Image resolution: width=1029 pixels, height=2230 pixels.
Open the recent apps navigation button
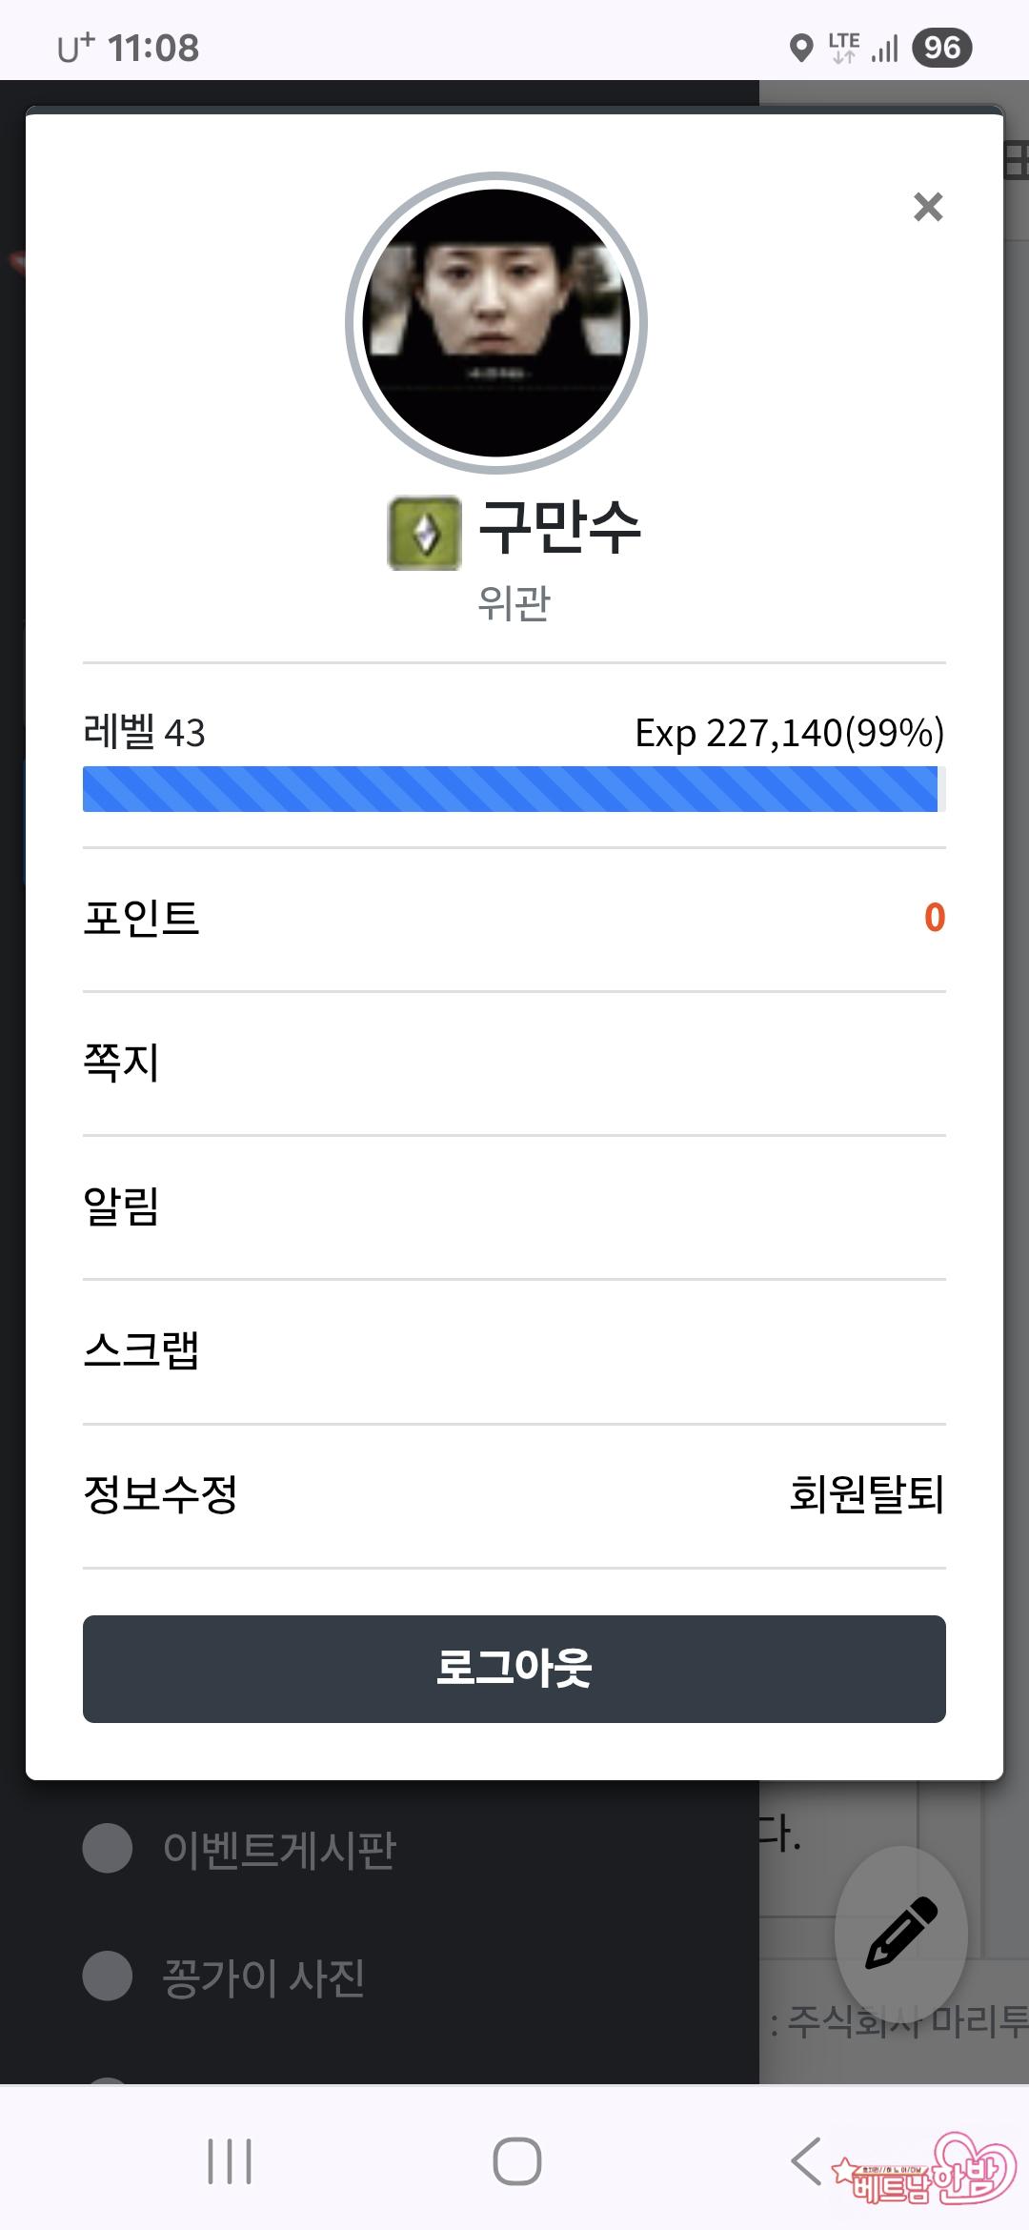[230, 2160]
